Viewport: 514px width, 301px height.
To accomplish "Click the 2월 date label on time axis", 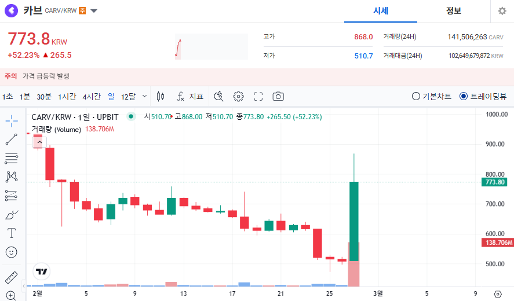I will pyautogui.click(x=37, y=293).
